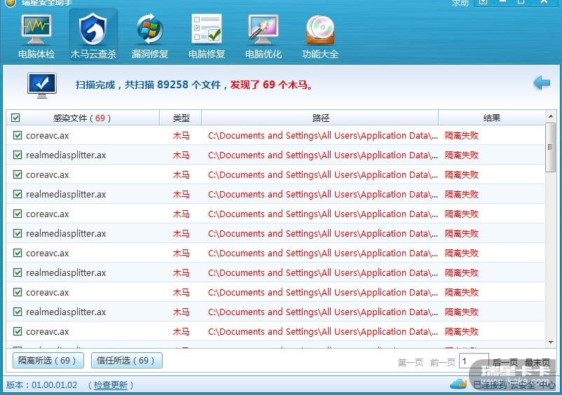Uncheck third realmediasplitter.ax row checkbox
562x395 pixels.
click(18, 233)
